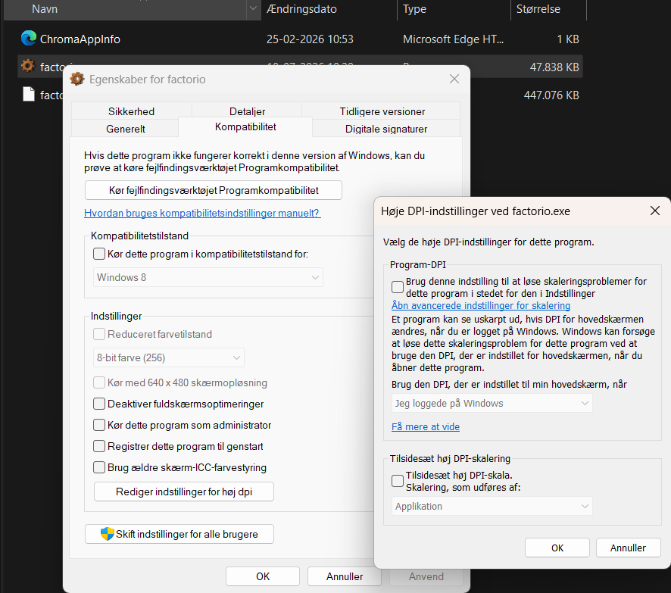This screenshot has height=593, width=671.
Task: Click the shield icon on Skift indstillinger button
Action: [107, 533]
